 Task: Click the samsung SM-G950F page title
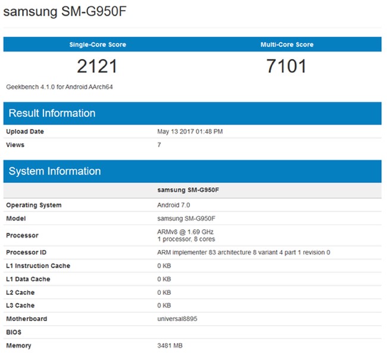[65, 12]
